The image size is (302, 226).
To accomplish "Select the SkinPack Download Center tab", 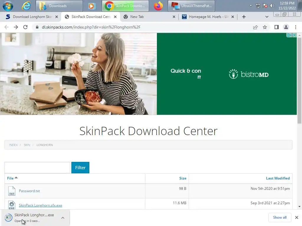I will coord(91,17).
